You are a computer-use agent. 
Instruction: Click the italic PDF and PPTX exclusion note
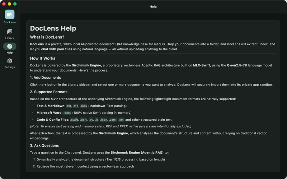point(111,126)
